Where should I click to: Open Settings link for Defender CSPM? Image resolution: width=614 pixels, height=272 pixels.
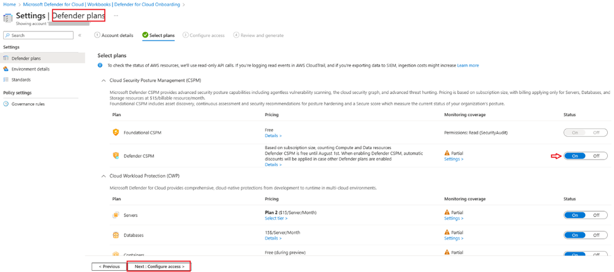coord(454,159)
